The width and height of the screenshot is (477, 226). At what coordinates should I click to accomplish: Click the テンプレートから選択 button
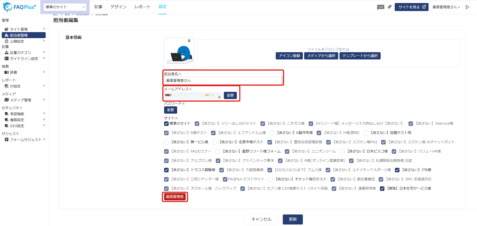pos(360,56)
